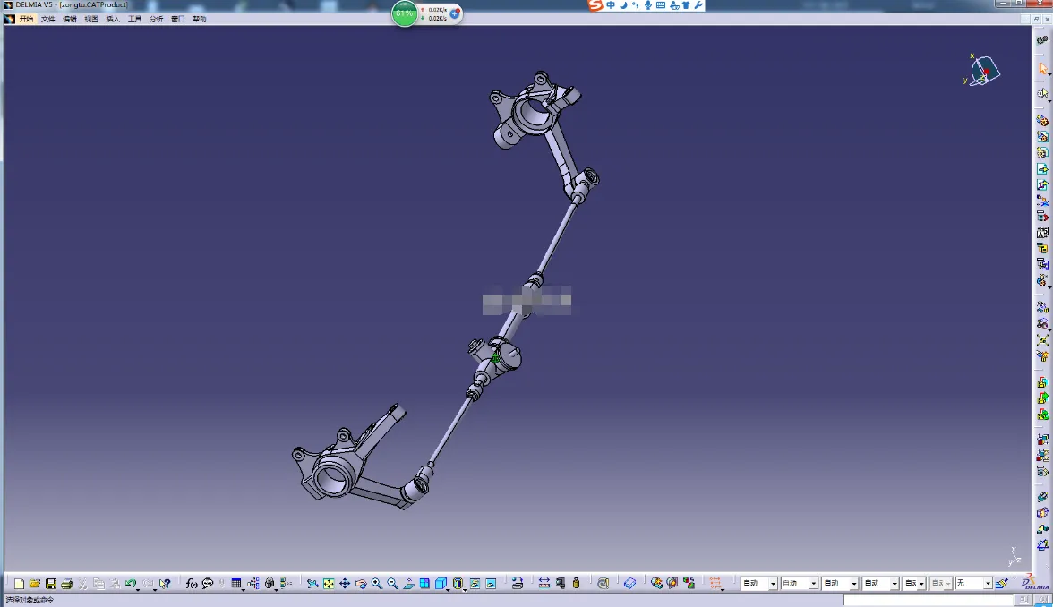
Task: Click Fit All In view icon
Action: tap(329, 584)
